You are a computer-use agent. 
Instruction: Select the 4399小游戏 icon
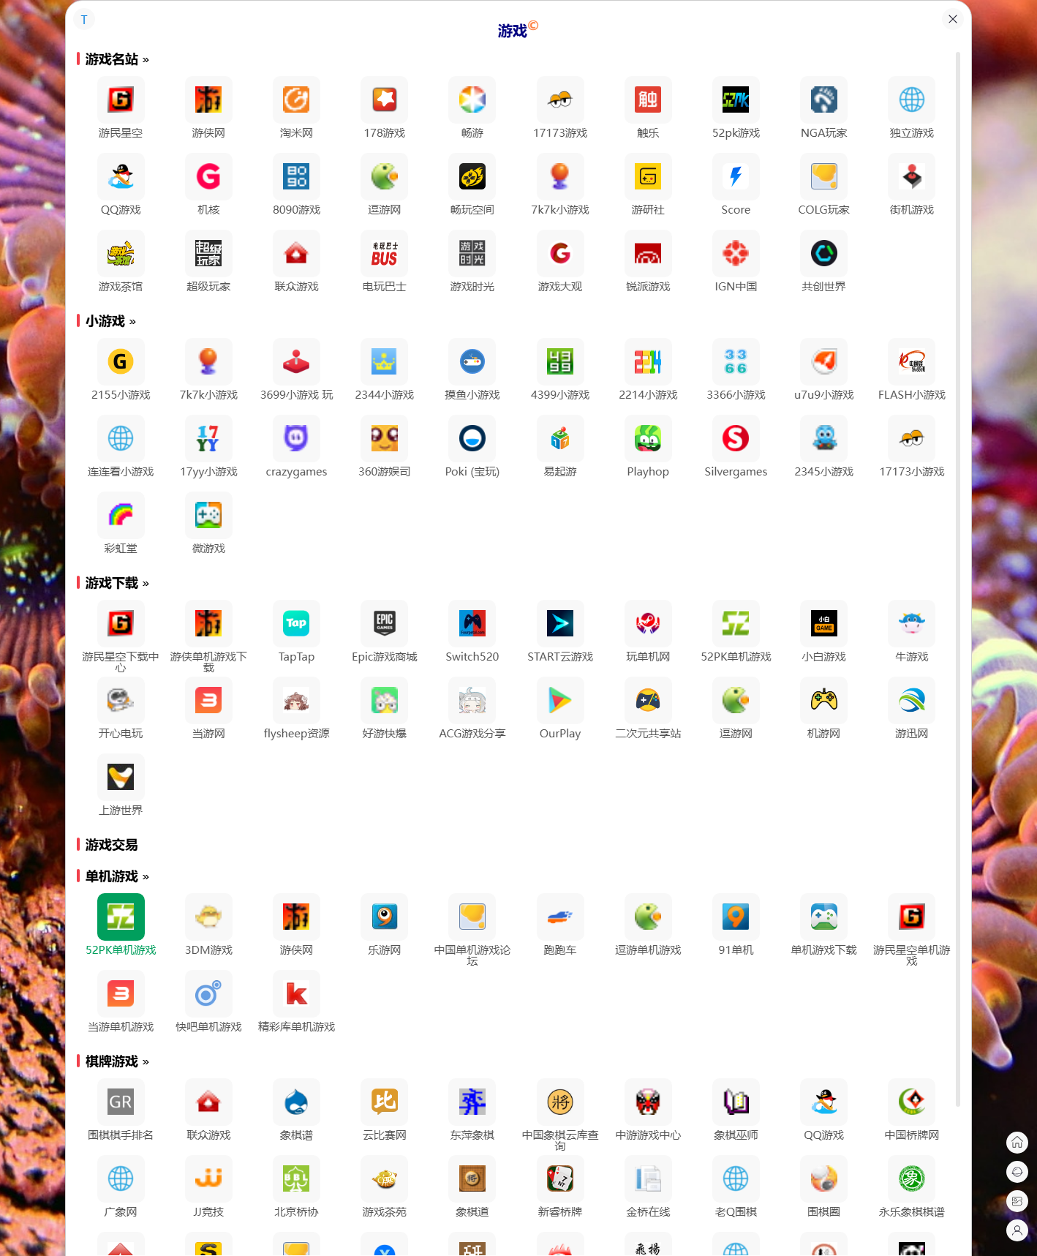pos(559,362)
